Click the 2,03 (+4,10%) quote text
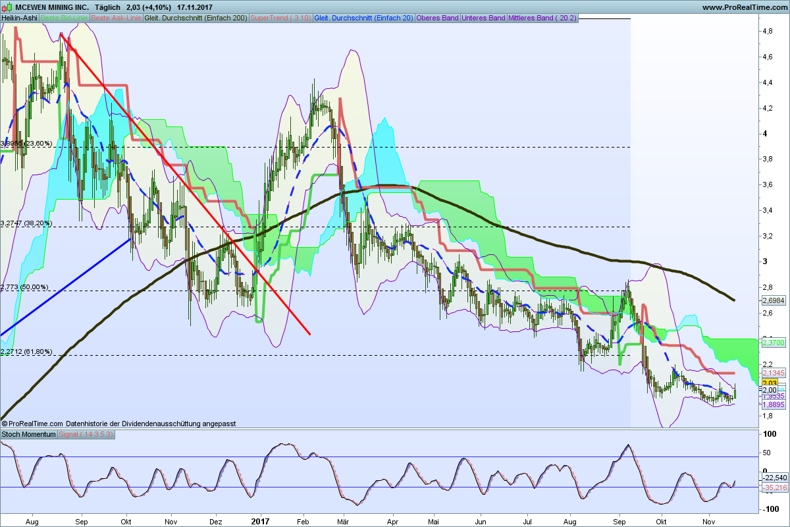The width and height of the screenshot is (790, 527). point(149,7)
